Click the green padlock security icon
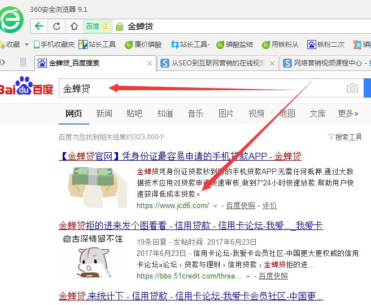The image size is (371, 305). point(119,26)
